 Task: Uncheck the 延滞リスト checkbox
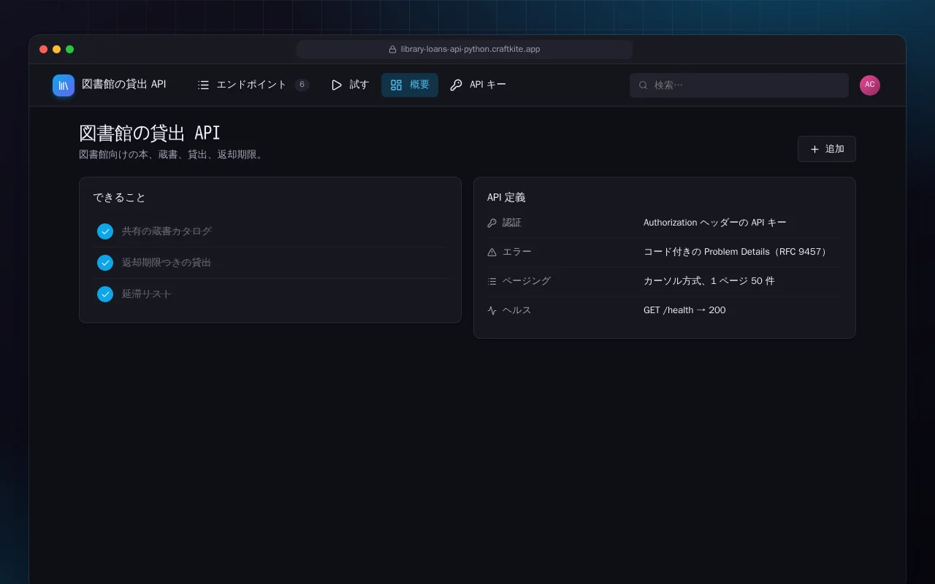[105, 294]
